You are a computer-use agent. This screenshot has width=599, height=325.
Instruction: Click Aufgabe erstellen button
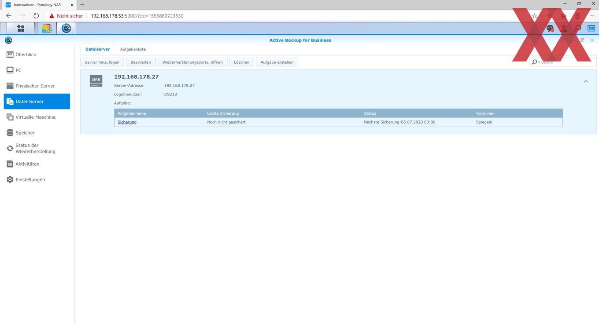point(277,62)
